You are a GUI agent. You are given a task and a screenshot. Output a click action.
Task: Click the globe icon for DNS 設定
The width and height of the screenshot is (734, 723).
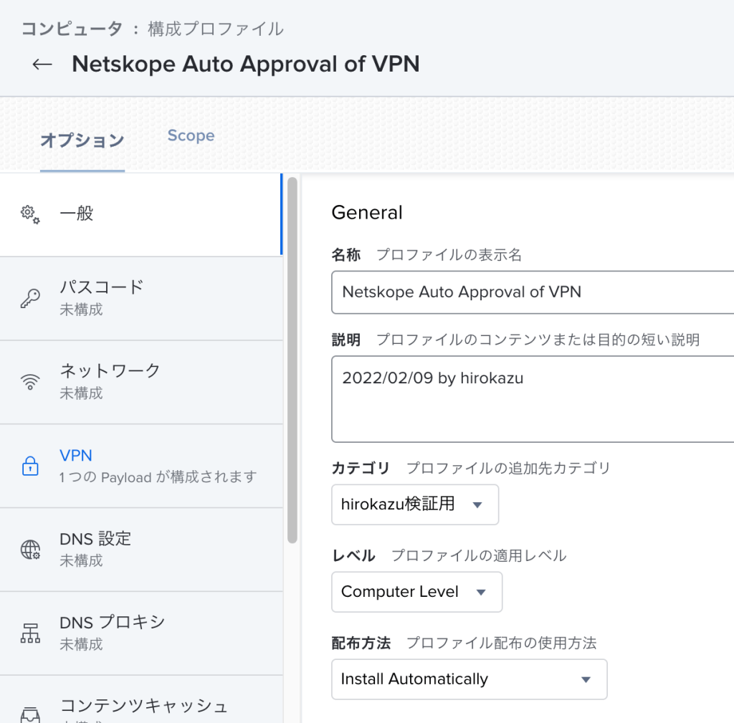[x=30, y=550]
